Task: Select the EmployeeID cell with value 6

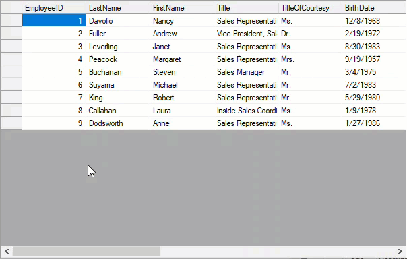Action: click(x=54, y=85)
